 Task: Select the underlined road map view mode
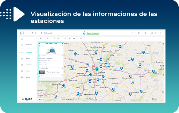(x=65, y=38)
